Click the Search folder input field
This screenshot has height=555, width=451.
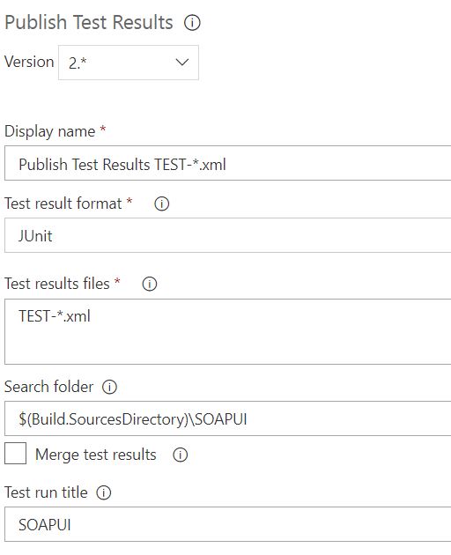227,418
